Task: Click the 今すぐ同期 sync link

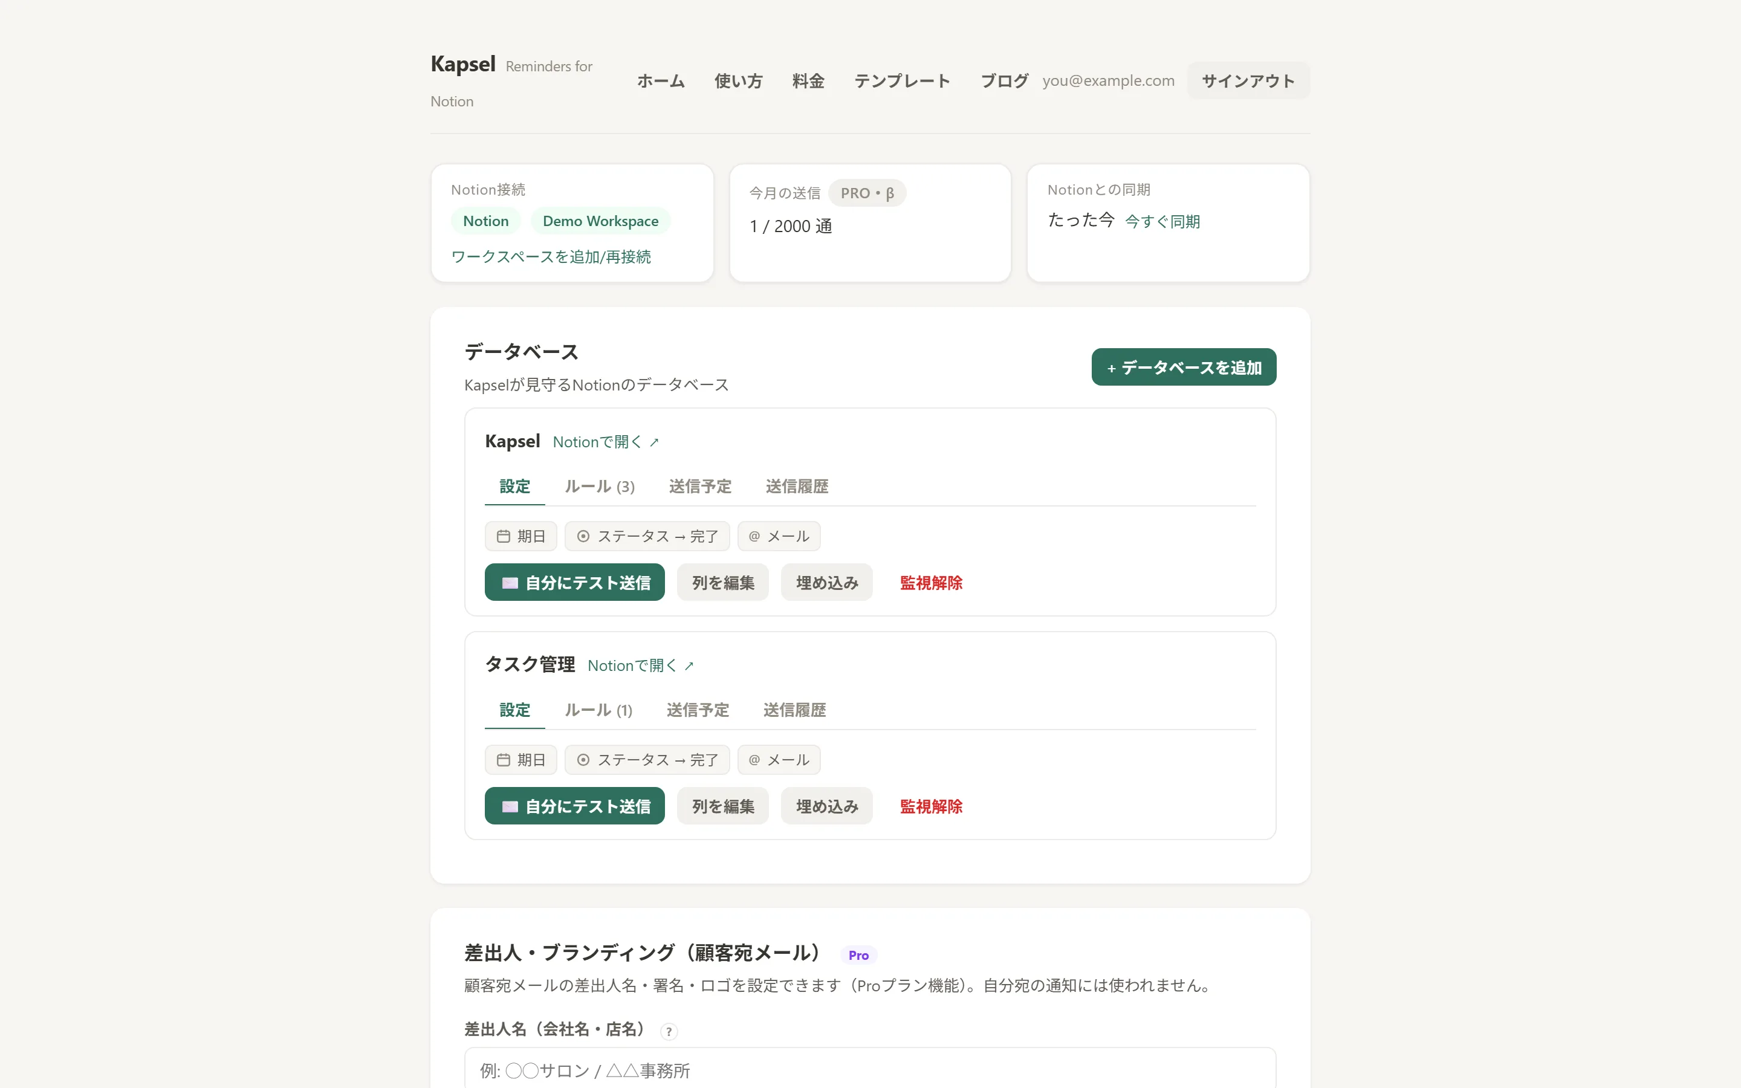Action: (1162, 222)
